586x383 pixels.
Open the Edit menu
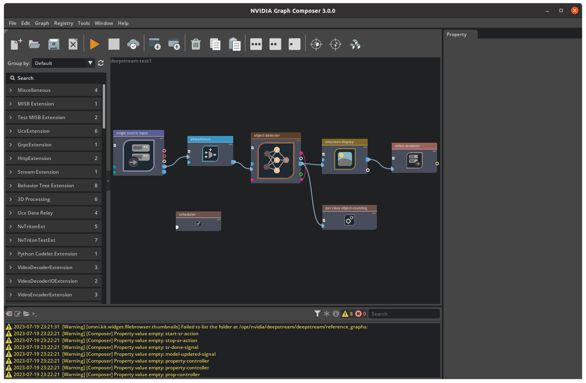tap(26, 23)
